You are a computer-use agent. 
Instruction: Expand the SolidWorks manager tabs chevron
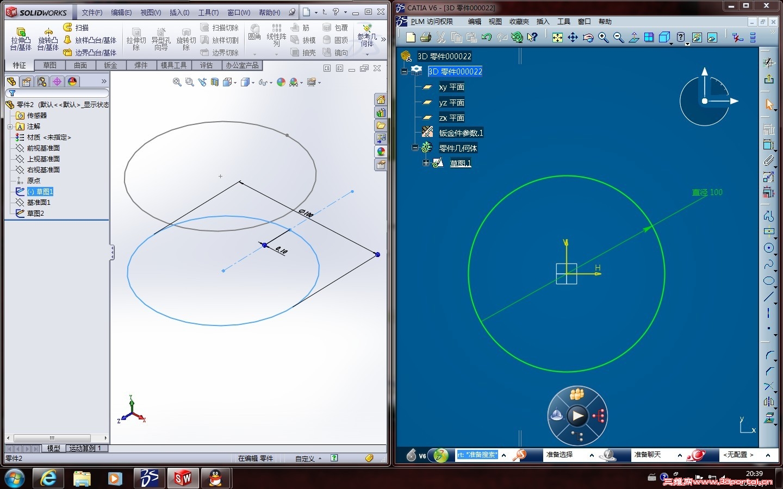[x=104, y=81]
